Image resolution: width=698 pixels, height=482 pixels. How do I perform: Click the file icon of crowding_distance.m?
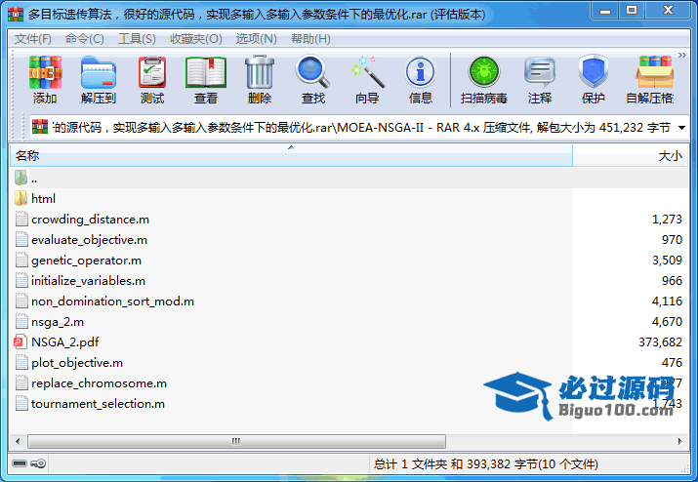21,219
